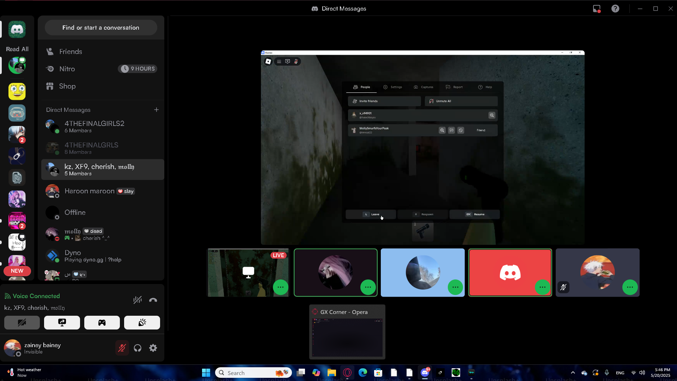Open the Friends tab
Viewport: 677px width, 381px height.
click(x=71, y=52)
